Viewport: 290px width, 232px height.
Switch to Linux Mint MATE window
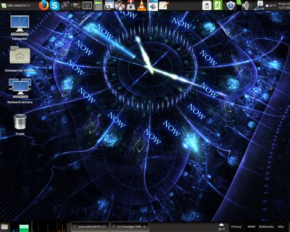pyautogui.click(x=90, y=226)
